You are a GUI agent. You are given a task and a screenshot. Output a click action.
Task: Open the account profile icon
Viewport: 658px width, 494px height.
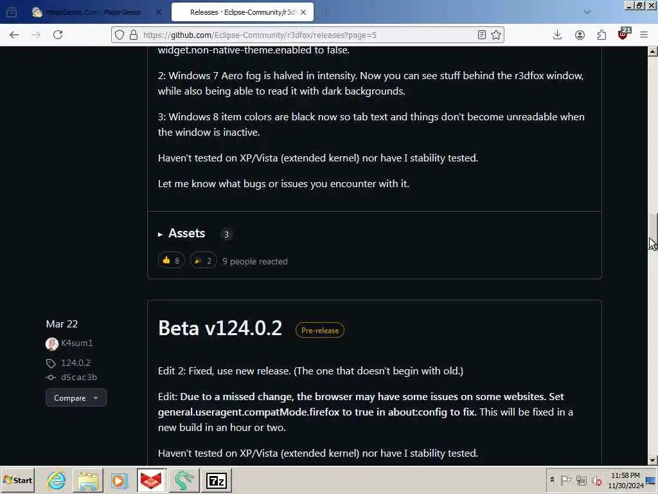(x=580, y=35)
